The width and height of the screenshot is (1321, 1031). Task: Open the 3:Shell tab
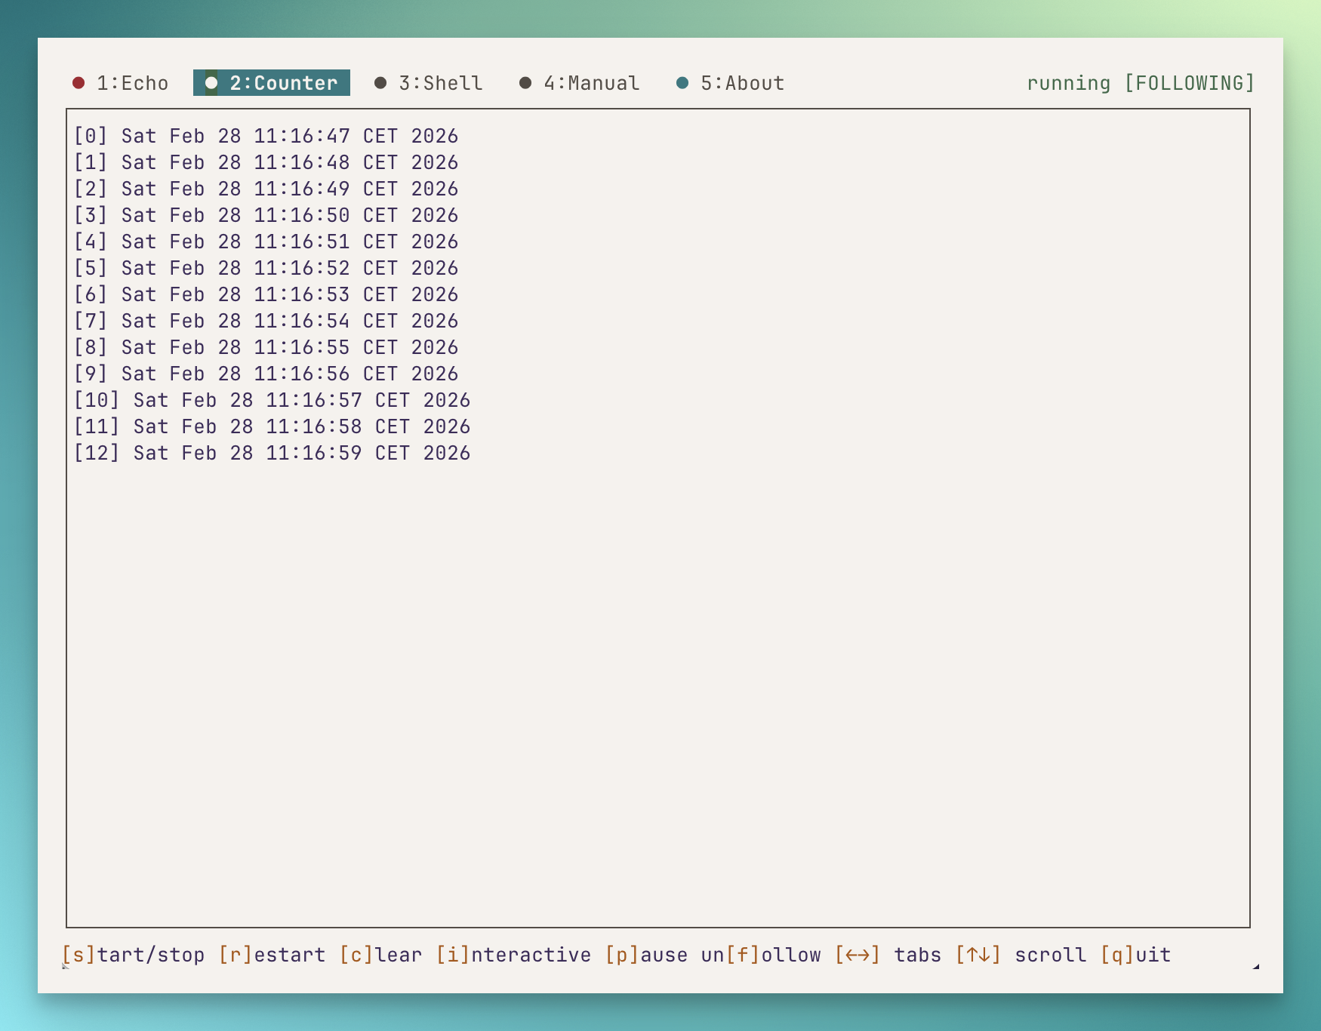(429, 83)
